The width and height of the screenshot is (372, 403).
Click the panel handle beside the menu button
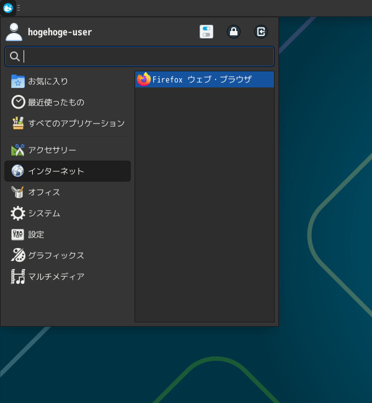[x=19, y=8]
